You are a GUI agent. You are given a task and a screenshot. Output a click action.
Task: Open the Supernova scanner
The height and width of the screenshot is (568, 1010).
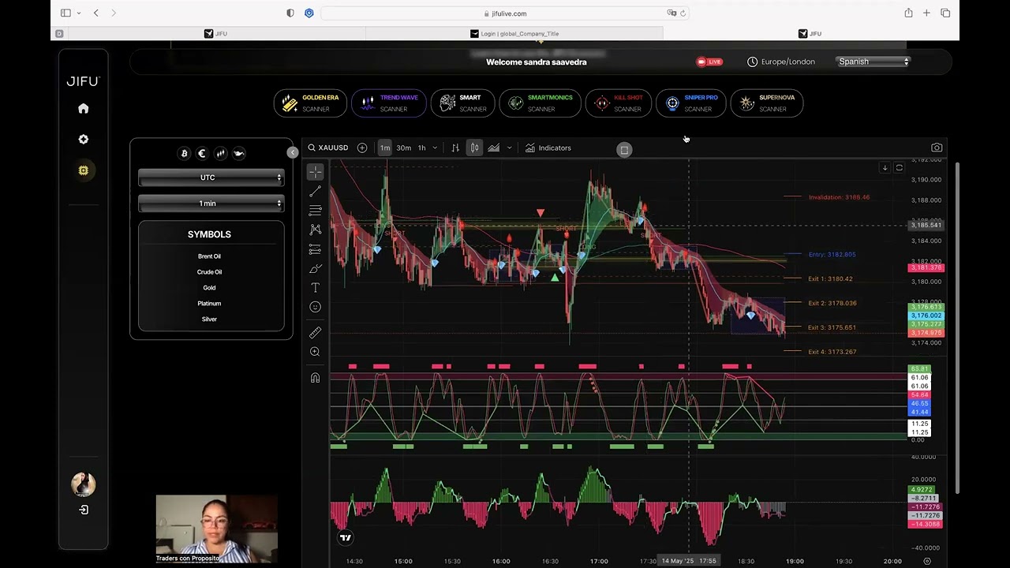click(x=766, y=103)
